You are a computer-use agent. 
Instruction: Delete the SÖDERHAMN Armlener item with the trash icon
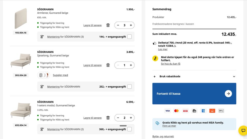coord(108,25)
